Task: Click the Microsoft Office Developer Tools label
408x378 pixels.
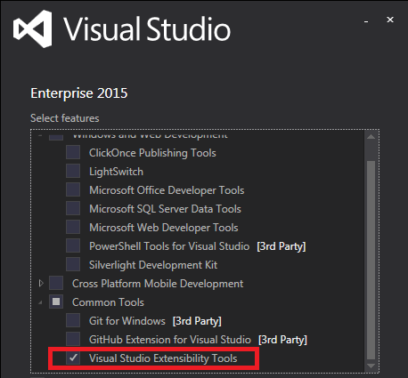Action: tap(167, 190)
